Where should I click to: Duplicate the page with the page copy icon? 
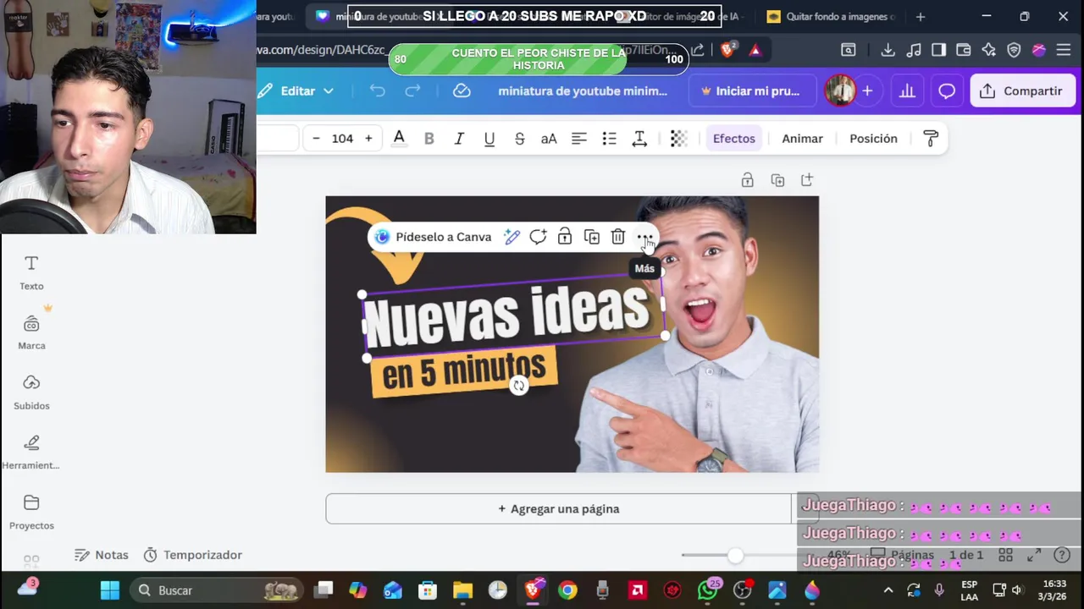(777, 180)
